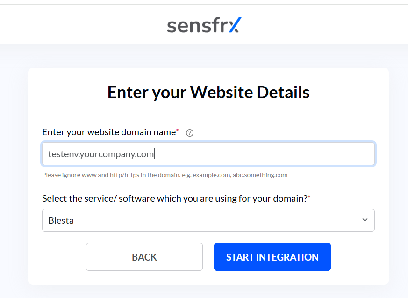408x298 pixels.
Task: Click the "Enter your Website Details" heading
Action: pyautogui.click(x=208, y=92)
